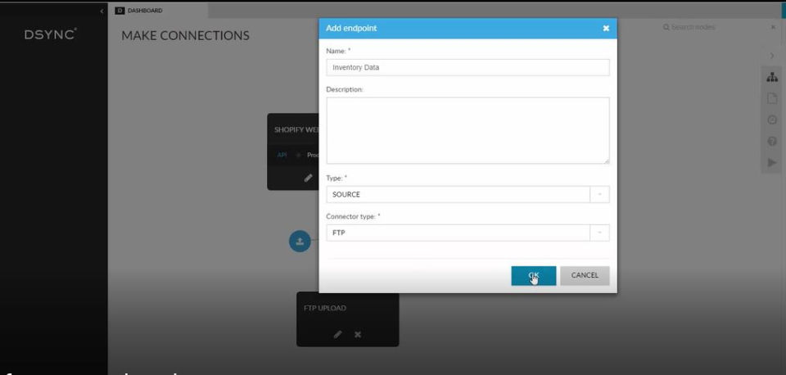Click the Name input field
Screen dimensions: 786x375
point(468,67)
